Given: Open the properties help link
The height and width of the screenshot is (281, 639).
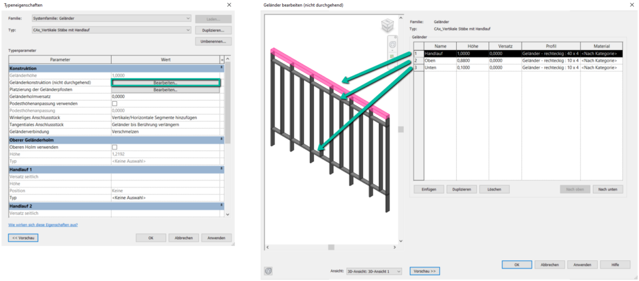Looking at the screenshot, I should [43, 225].
